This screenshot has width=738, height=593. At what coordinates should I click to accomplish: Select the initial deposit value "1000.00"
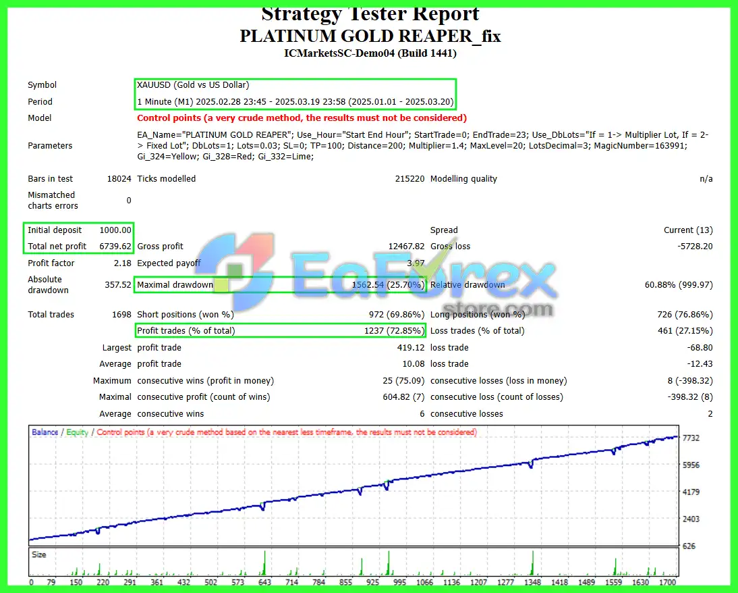pyautogui.click(x=115, y=230)
